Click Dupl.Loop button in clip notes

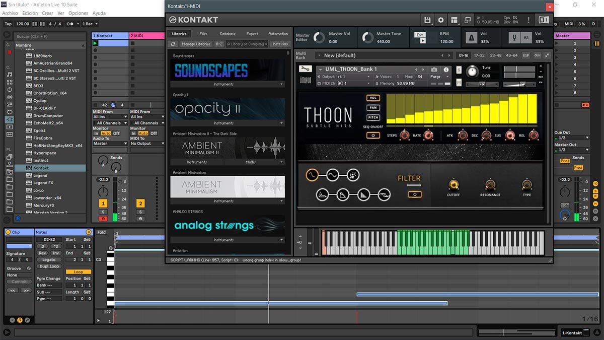point(49,266)
